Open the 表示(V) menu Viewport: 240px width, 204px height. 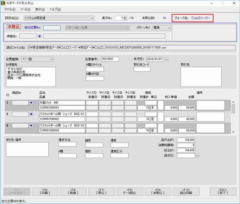tap(40, 9)
